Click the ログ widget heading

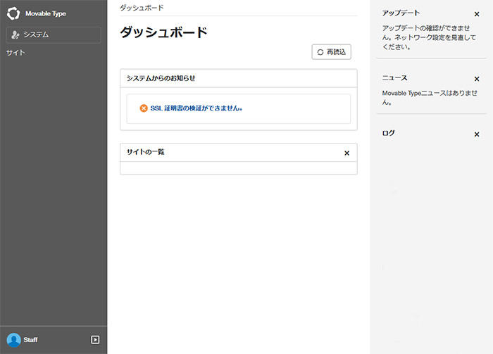click(x=388, y=133)
